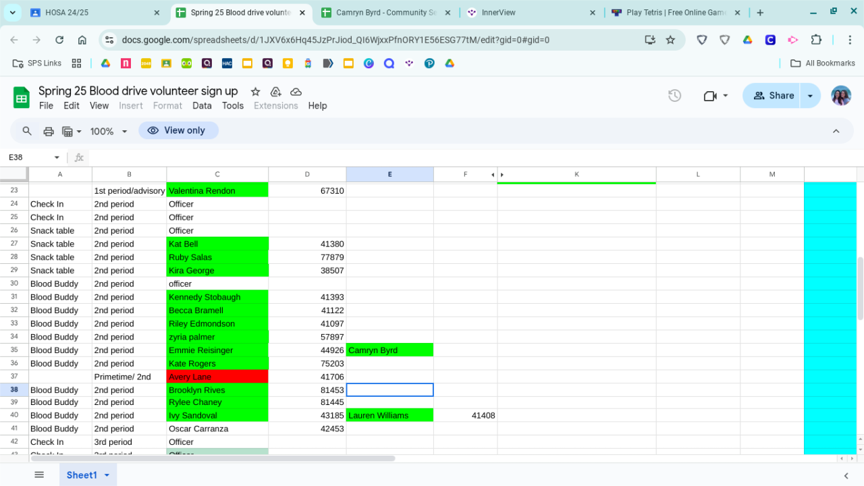Bookmark this page with the star icon
Viewport: 864px width, 486px height.
pyautogui.click(x=670, y=40)
